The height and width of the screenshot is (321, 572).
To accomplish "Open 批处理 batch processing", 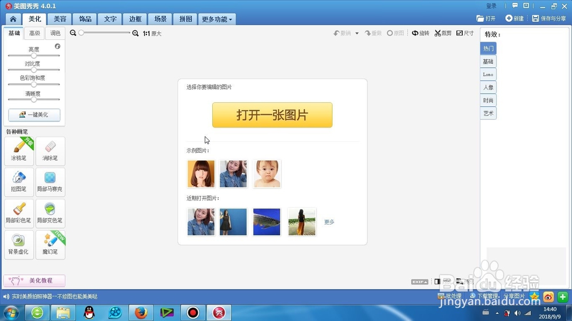I will (450, 296).
